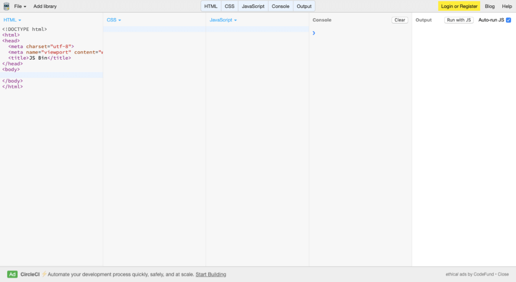Close the CodeFund ad banner

[503, 274]
